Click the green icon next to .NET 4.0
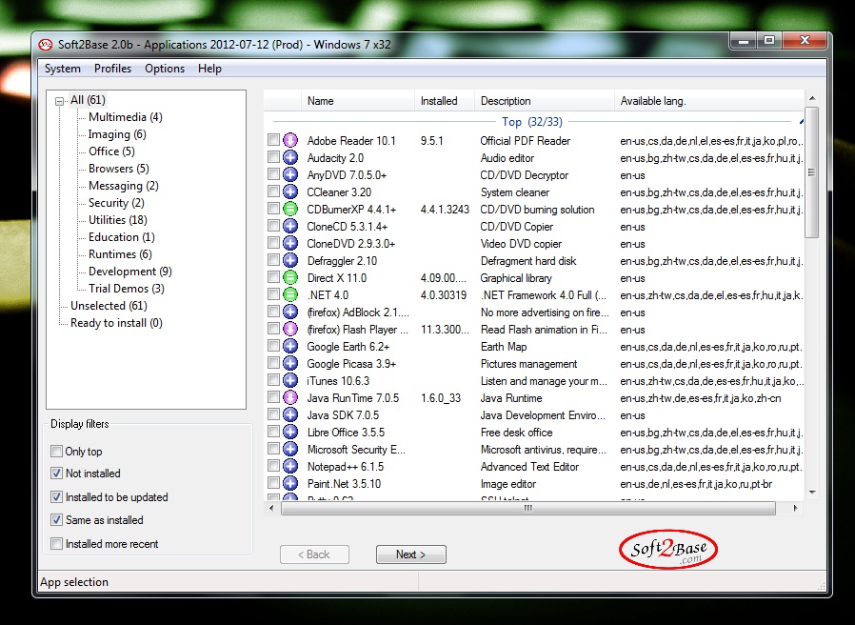This screenshot has height=625, width=855. (290, 294)
